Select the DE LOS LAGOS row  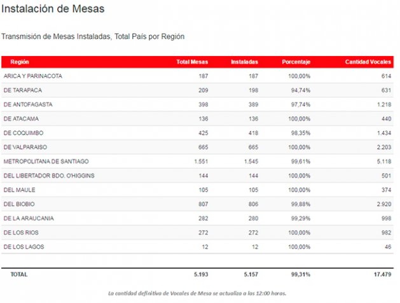(25, 246)
